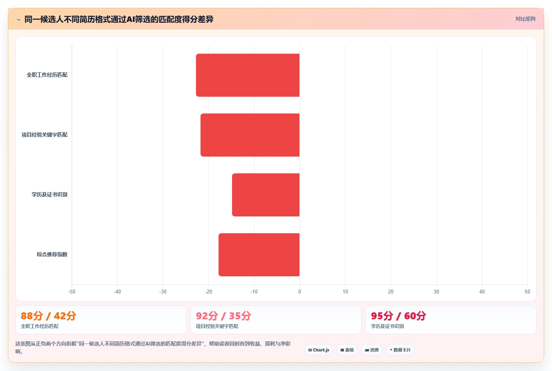Open the 88分 / 42分 data card
The width and height of the screenshot is (552, 371).
(x=101, y=320)
